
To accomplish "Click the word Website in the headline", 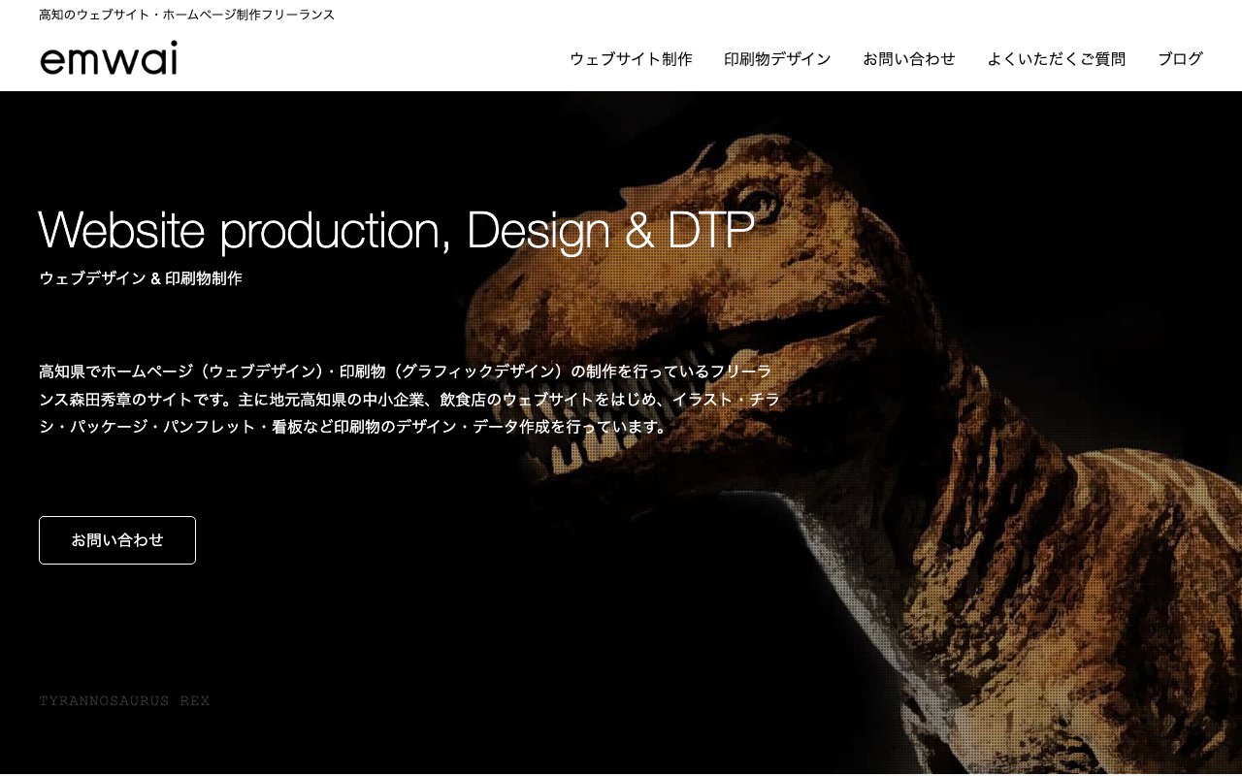I will [122, 230].
